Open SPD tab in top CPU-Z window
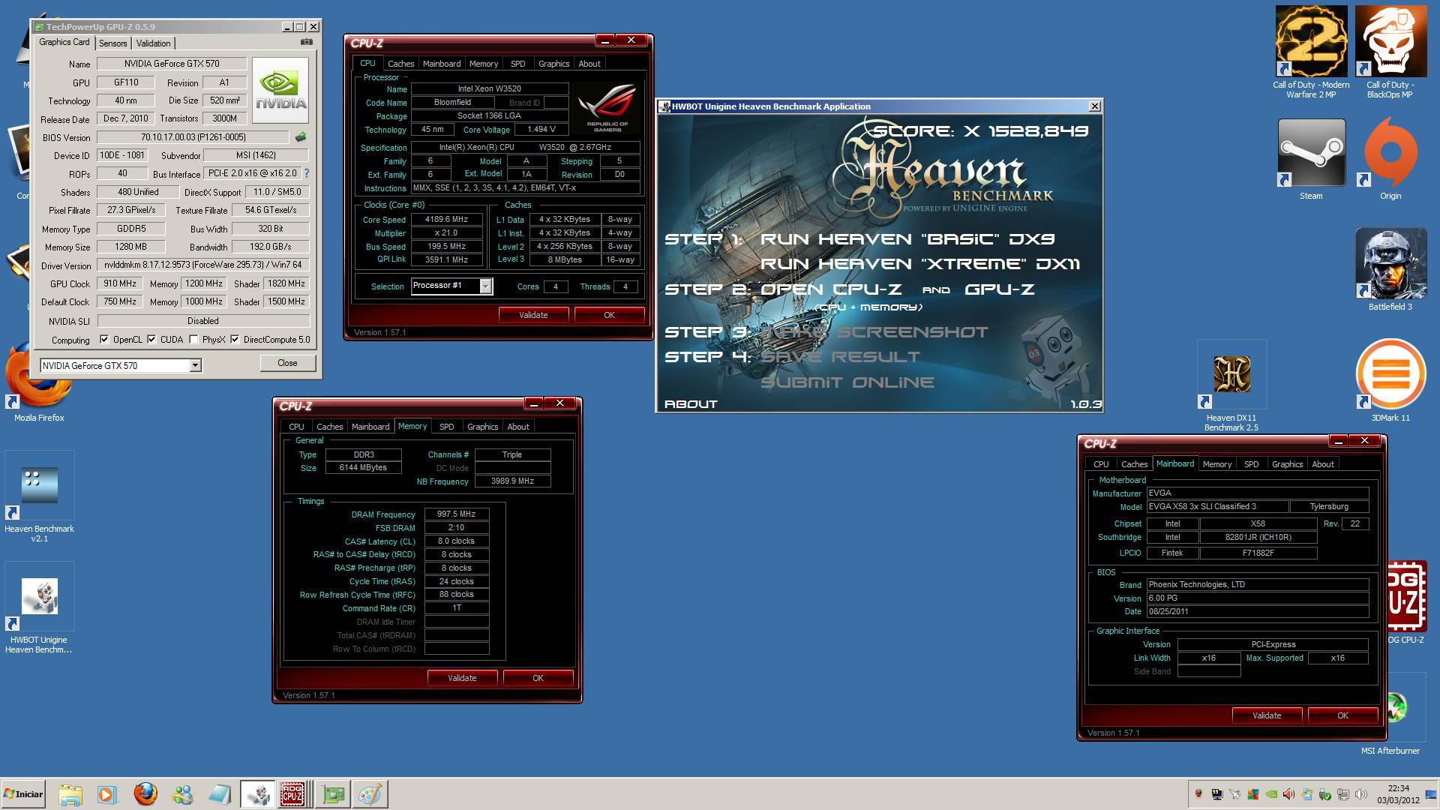Image resolution: width=1440 pixels, height=810 pixels. pyautogui.click(x=517, y=64)
